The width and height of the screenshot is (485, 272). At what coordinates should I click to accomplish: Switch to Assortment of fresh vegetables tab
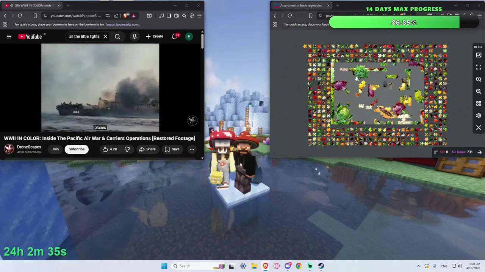(301, 6)
